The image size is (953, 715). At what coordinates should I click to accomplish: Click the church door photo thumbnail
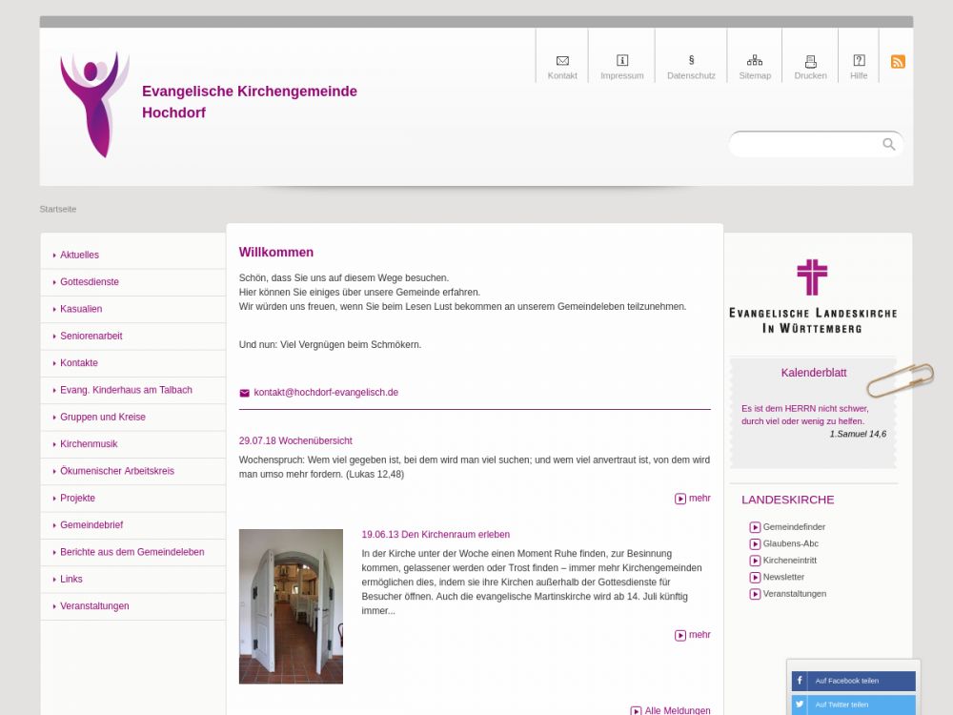[291, 606]
